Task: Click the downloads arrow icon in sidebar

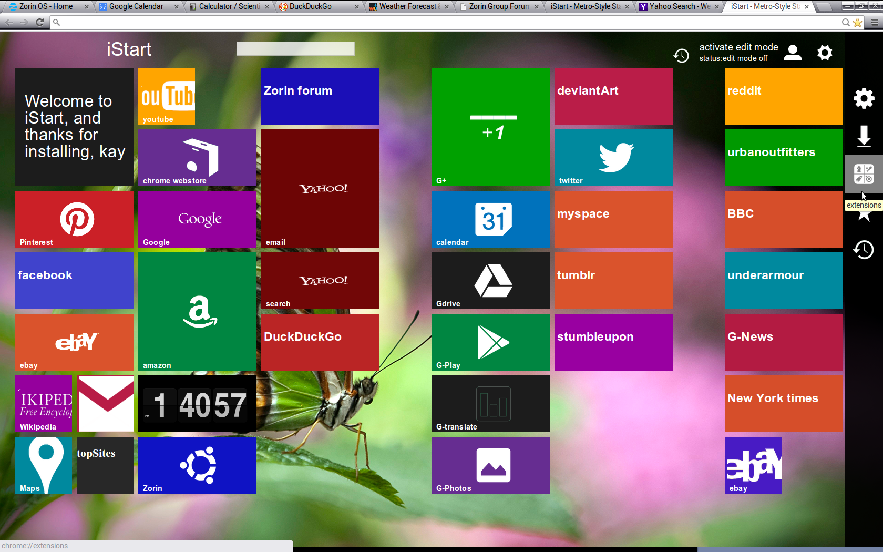Action: coord(864,136)
